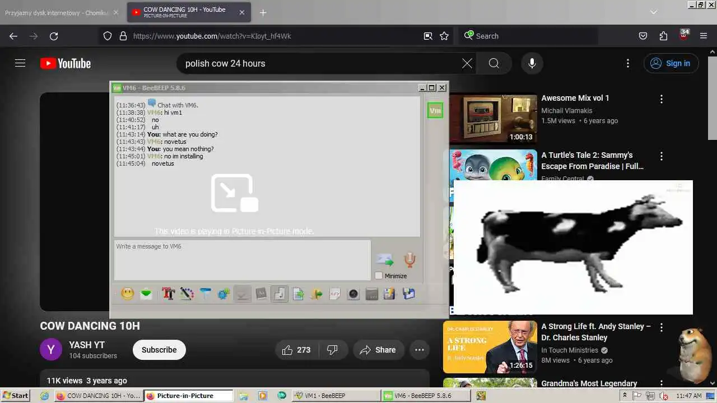
Task: Open the font color pencil tool in BeeBEEP
Action: point(187,293)
